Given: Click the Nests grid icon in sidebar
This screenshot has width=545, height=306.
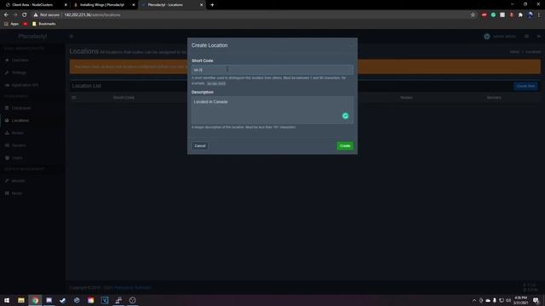Looking at the screenshot, I should (x=7, y=193).
